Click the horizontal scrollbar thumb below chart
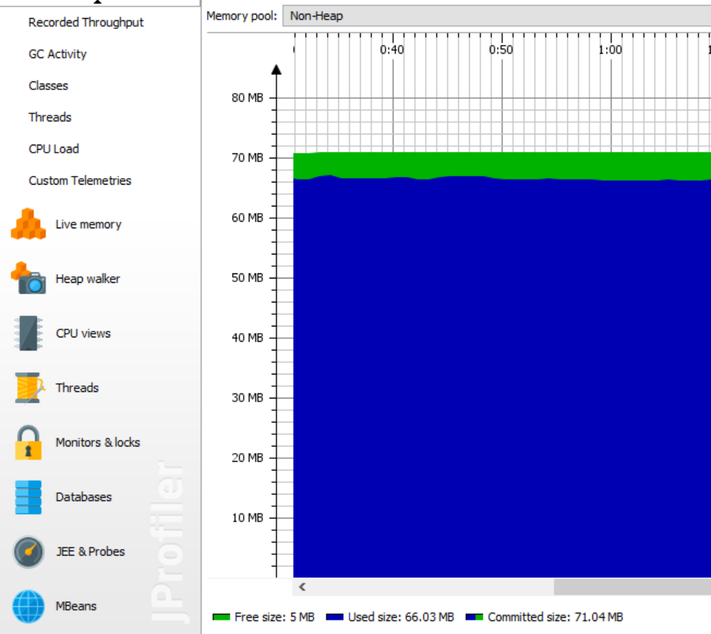Image resolution: width=711 pixels, height=634 pixels. tap(632, 587)
